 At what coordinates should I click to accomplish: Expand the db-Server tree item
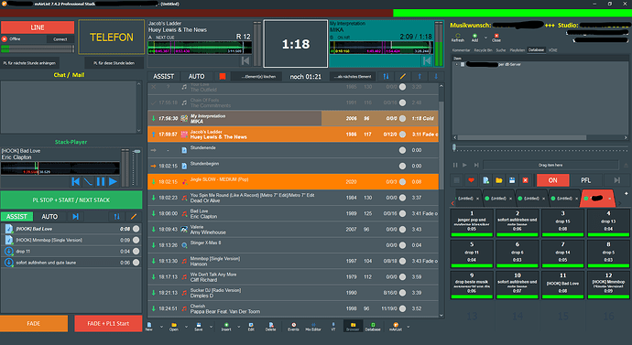coord(456,64)
